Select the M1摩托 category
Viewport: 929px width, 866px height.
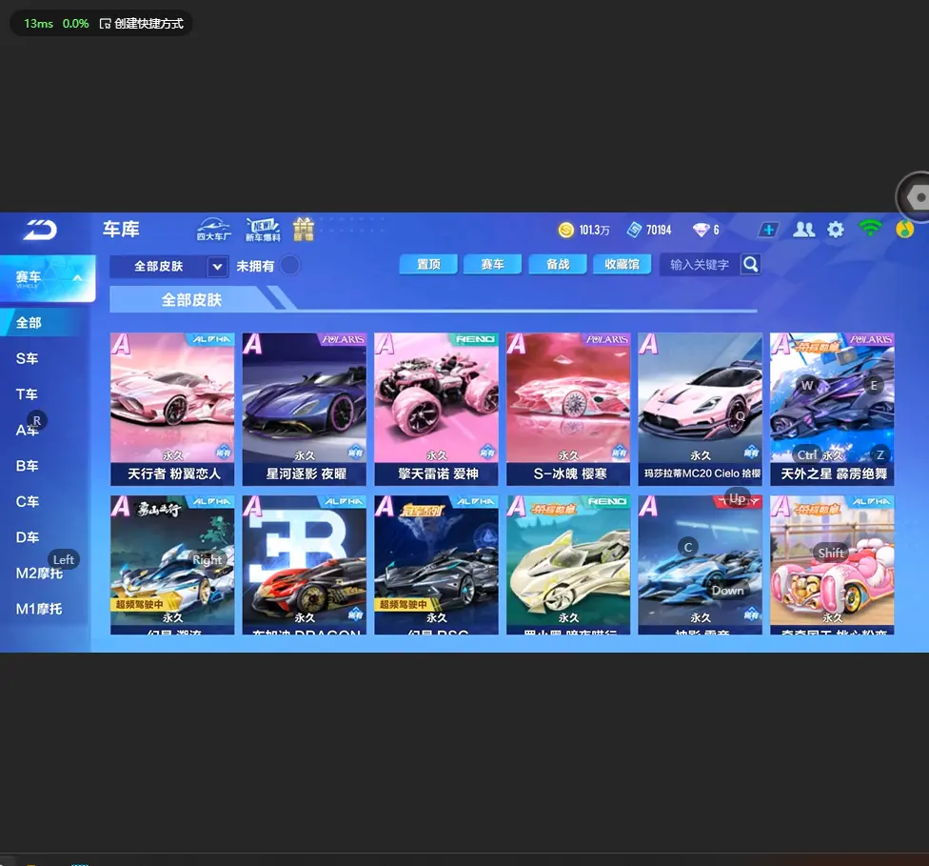tap(39, 609)
